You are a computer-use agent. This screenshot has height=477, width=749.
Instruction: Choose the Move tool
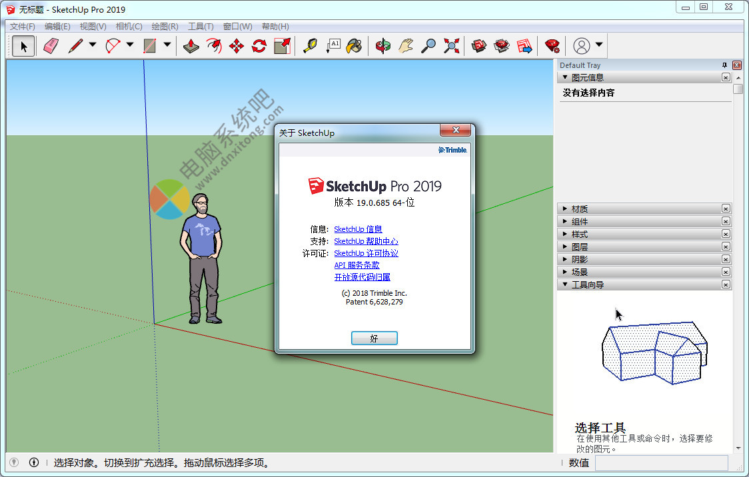click(237, 46)
